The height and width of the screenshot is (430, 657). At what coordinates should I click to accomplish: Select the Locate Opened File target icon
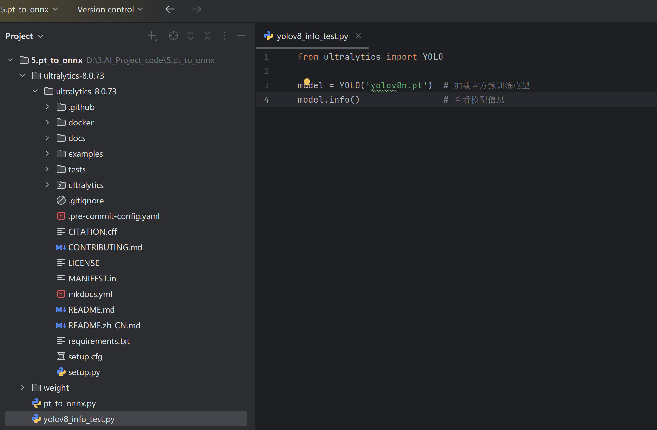point(173,36)
